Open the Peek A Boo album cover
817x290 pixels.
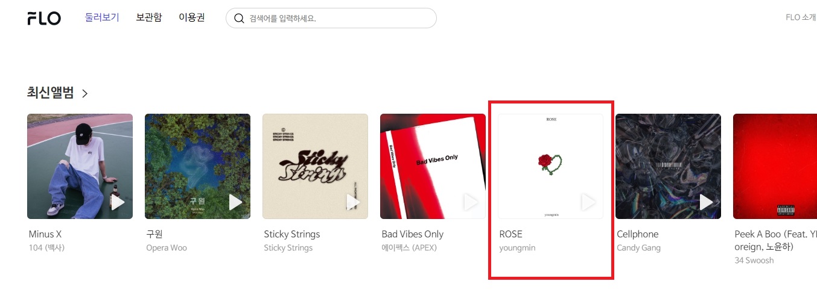[775, 166]
